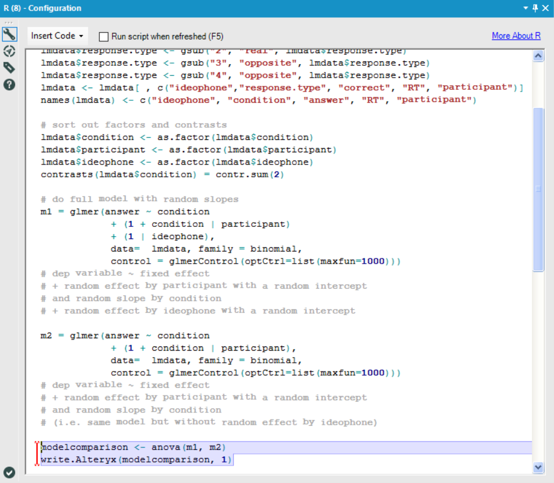
Task: Open the More About R link
Action: coord(516,36)
